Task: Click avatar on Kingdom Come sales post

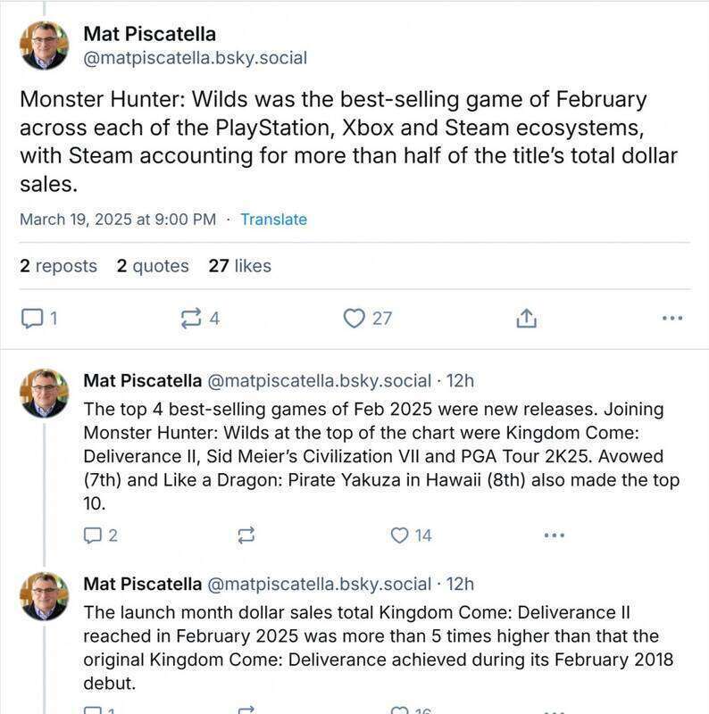Action: point(44,595)
